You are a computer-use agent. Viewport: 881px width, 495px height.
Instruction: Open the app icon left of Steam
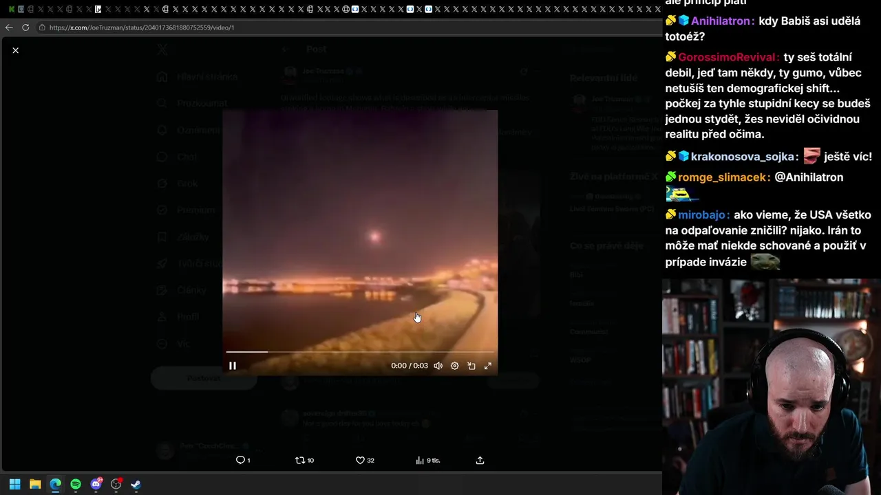(116, 484)
